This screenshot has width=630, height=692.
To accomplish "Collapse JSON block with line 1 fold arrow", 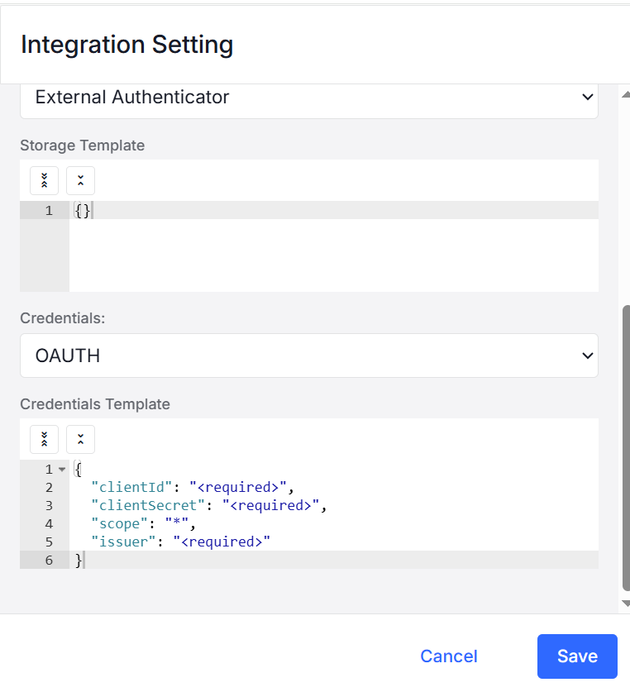I will point(62,469).
